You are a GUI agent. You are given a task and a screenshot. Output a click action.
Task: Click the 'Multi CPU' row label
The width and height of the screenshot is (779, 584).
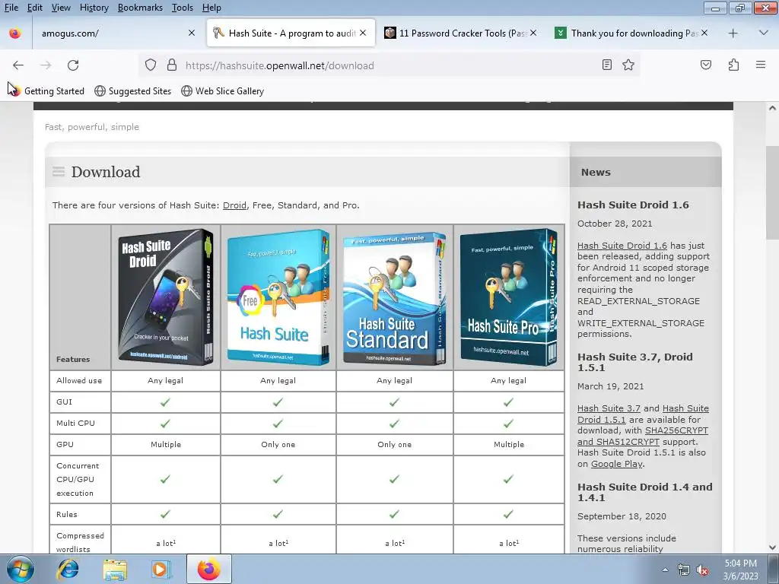[75, 423]
